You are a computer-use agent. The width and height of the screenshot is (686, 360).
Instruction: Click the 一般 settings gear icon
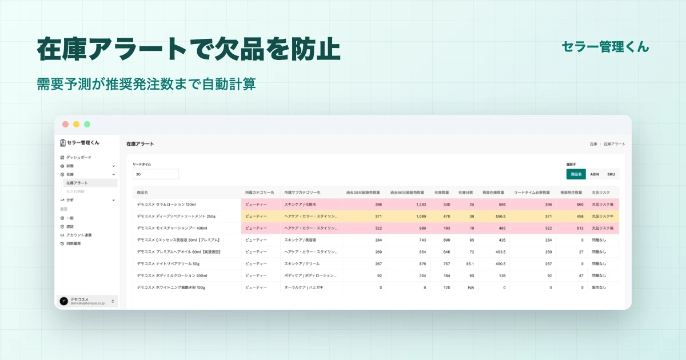[x=62, y=218]
